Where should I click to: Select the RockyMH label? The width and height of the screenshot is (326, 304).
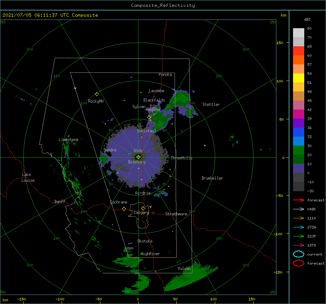pos(96,101)
